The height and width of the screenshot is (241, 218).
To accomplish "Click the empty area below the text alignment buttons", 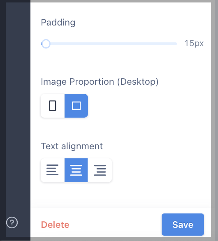I will click(x=121, y=195).
